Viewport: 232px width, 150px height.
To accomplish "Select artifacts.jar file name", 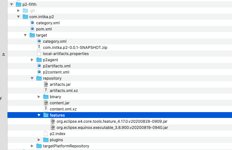I will 60,85.
